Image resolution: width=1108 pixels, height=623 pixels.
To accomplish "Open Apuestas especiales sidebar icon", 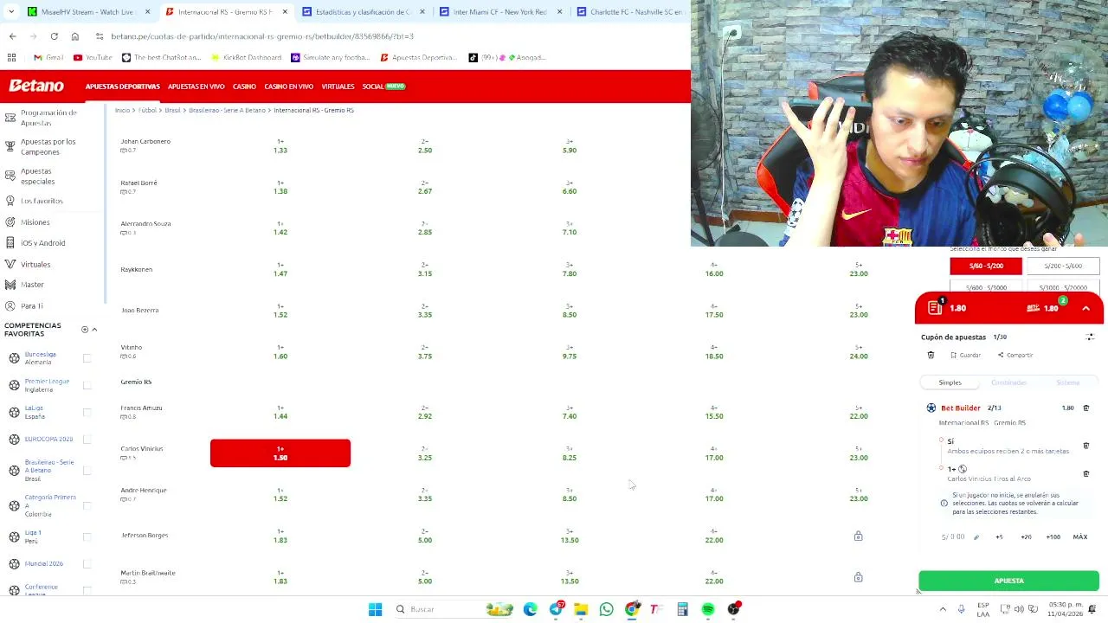I will [11, 176].
